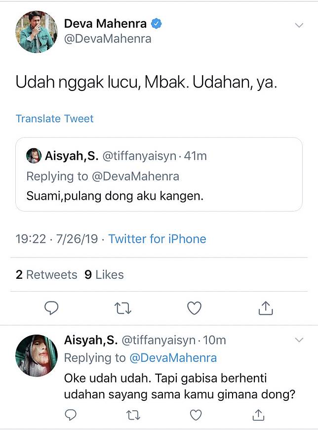Screen dimensions: 318x430
Task: Expand options chevron on Aisyah's reply
Action: click(x=299, y=340)
